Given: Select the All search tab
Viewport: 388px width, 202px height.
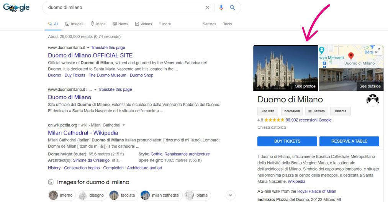Looking at the screenshot, I should tap(53, 24).
